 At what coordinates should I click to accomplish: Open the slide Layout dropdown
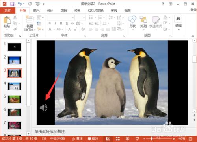pos(40,17)
